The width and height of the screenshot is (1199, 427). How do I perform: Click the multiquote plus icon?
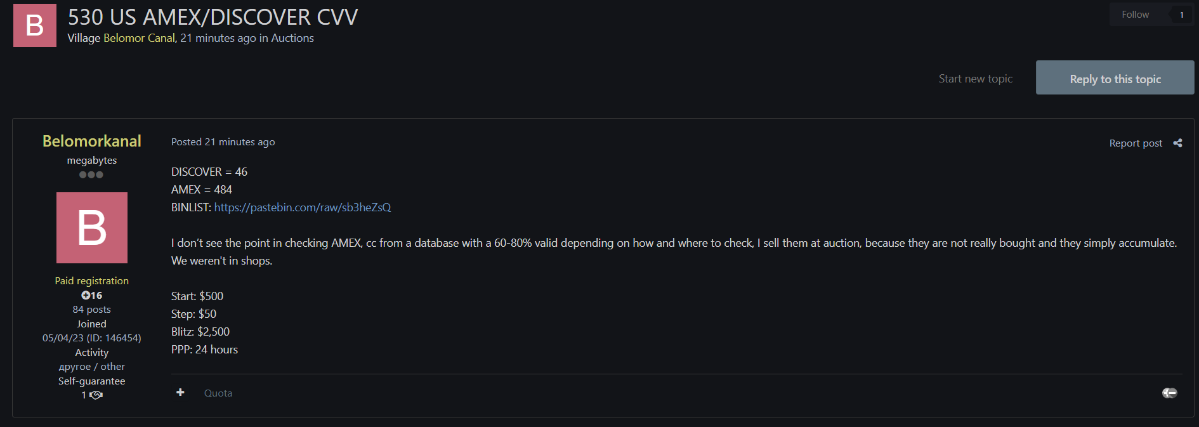click(x=180, y=392)
